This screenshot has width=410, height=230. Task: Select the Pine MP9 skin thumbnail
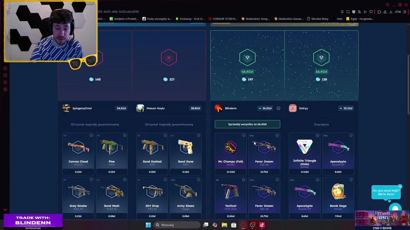pyautogui.click(x=111, y=147)
